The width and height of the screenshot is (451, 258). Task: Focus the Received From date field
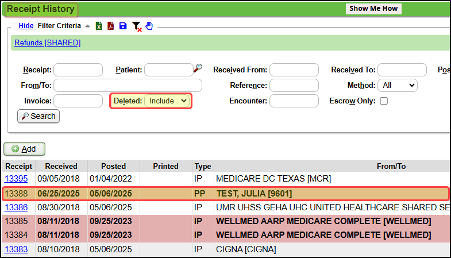[x=294, y=70]
